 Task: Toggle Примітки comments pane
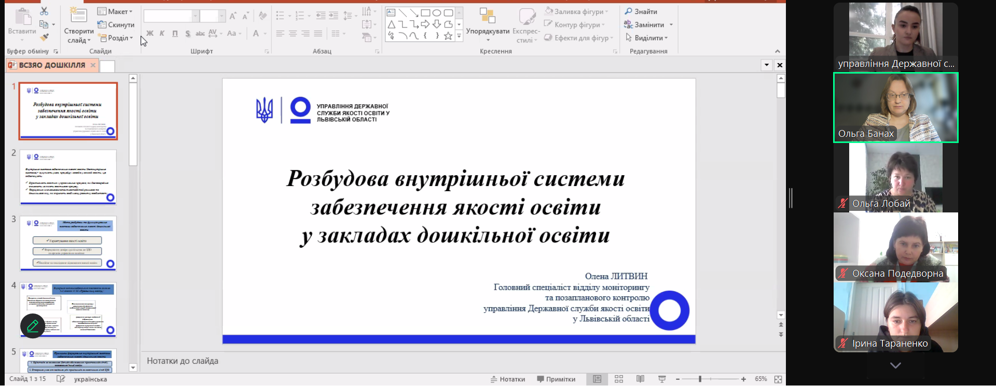click(x=556, y=379)
